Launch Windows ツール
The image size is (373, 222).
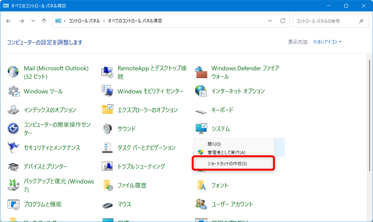point(42,91)
